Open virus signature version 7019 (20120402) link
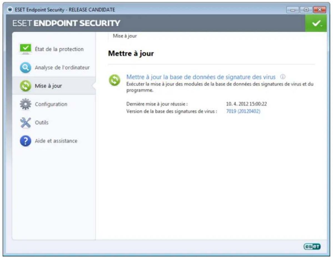The width and height of the screenshot is (333, 257). tap(243, 111)
